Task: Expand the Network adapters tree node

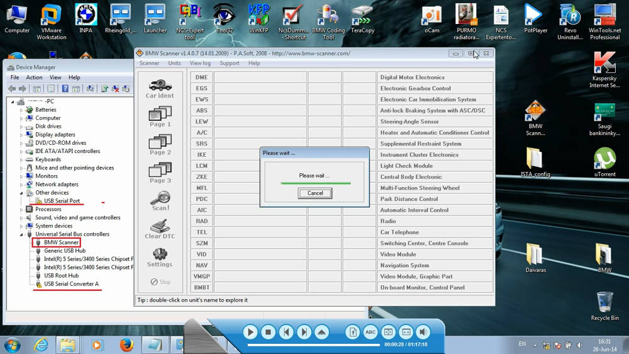Action: 21,185
